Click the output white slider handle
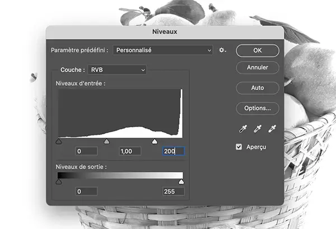The height and width of the screenshot is (229, 336). (x=181, y=182)
